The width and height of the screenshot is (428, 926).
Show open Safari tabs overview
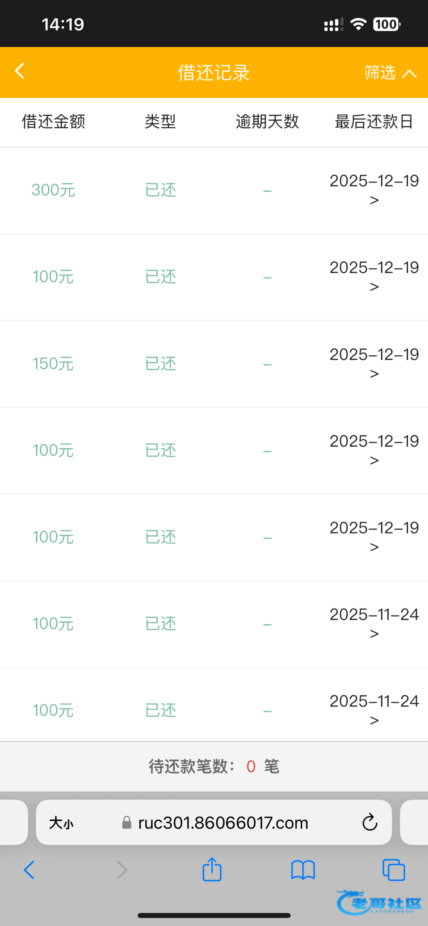coord(393,870)
